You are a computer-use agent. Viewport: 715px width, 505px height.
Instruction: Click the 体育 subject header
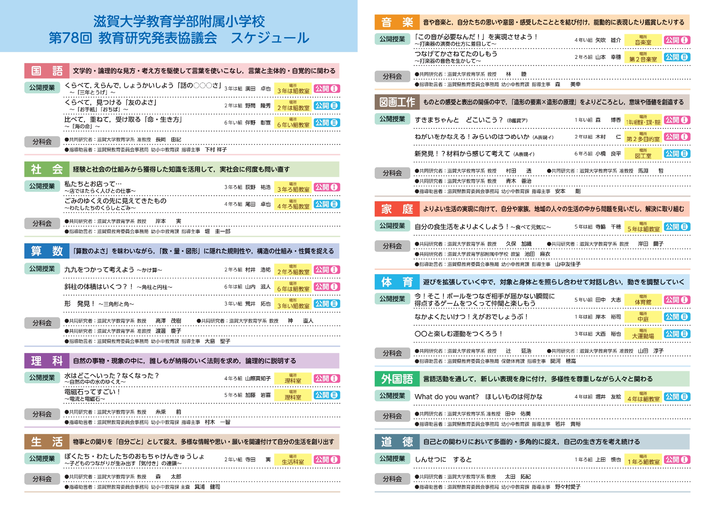click(x=397, y=282)
